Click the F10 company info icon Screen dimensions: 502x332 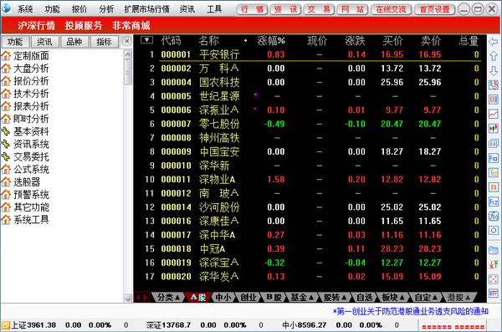494,158
